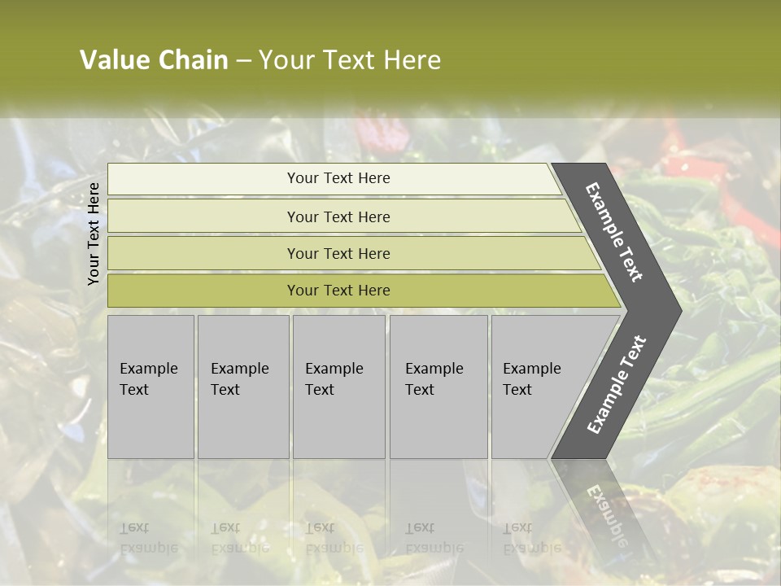This screenshot has width=781, height=586.
Task: Select the second gray "Example Text" box
Action: pos(242,386)
